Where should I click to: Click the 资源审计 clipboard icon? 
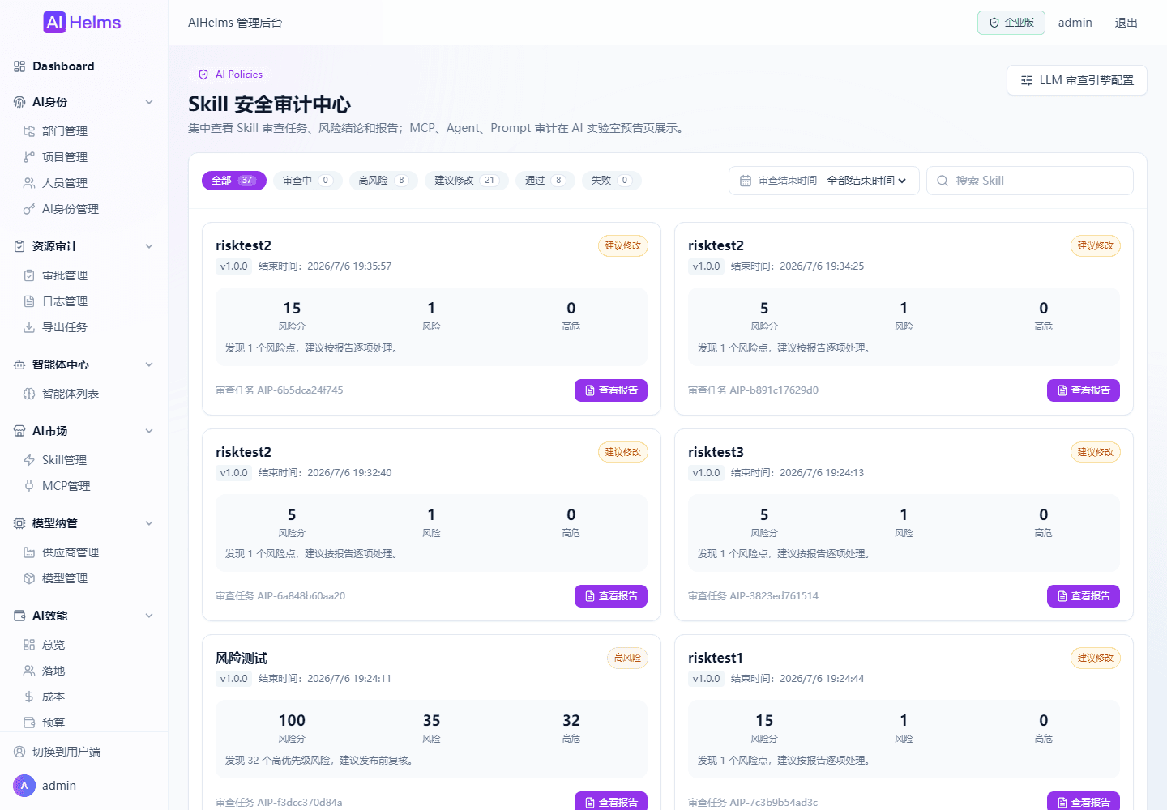pos(19,246)
